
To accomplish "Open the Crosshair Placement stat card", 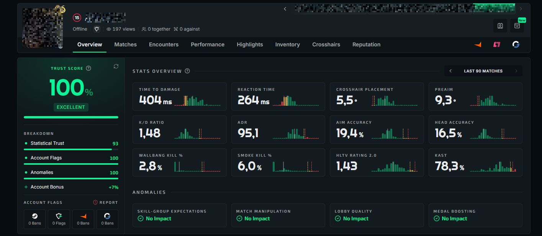I will coord(377,97).
